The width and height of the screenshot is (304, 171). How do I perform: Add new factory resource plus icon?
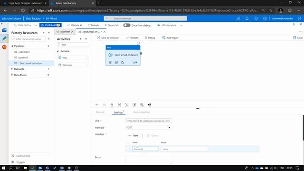pos(49,39)
